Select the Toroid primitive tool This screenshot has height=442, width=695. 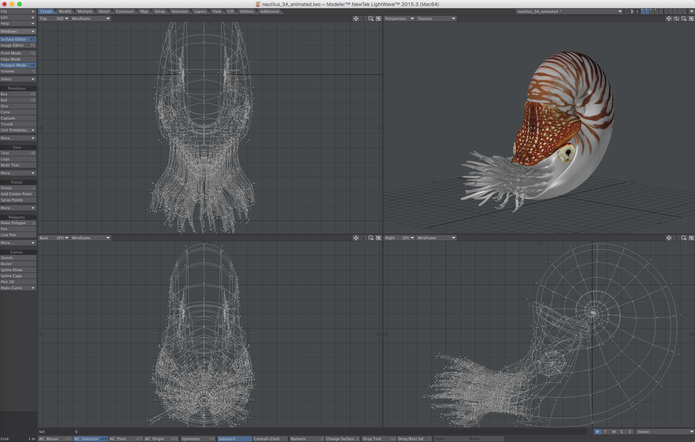(18, 124)
